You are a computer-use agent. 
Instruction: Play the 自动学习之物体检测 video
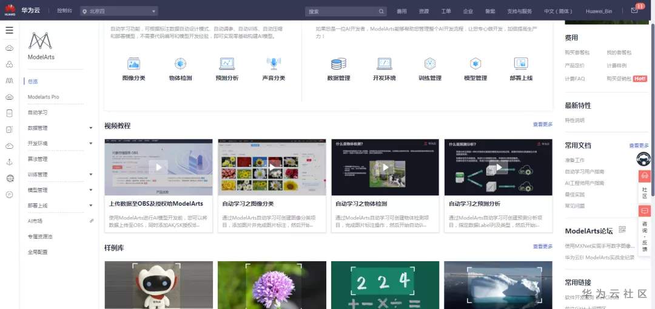(x=385, y=168)
